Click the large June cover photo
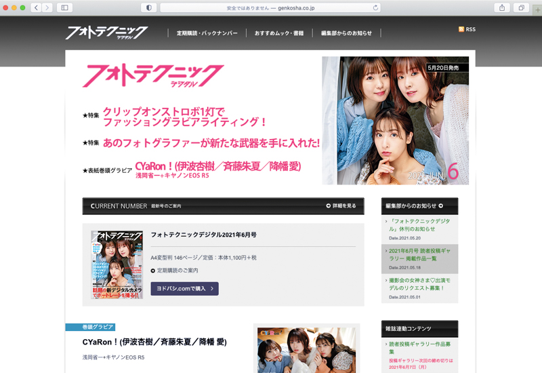Image resolution: width=542 pixels, height=373 pixels. 396,121
